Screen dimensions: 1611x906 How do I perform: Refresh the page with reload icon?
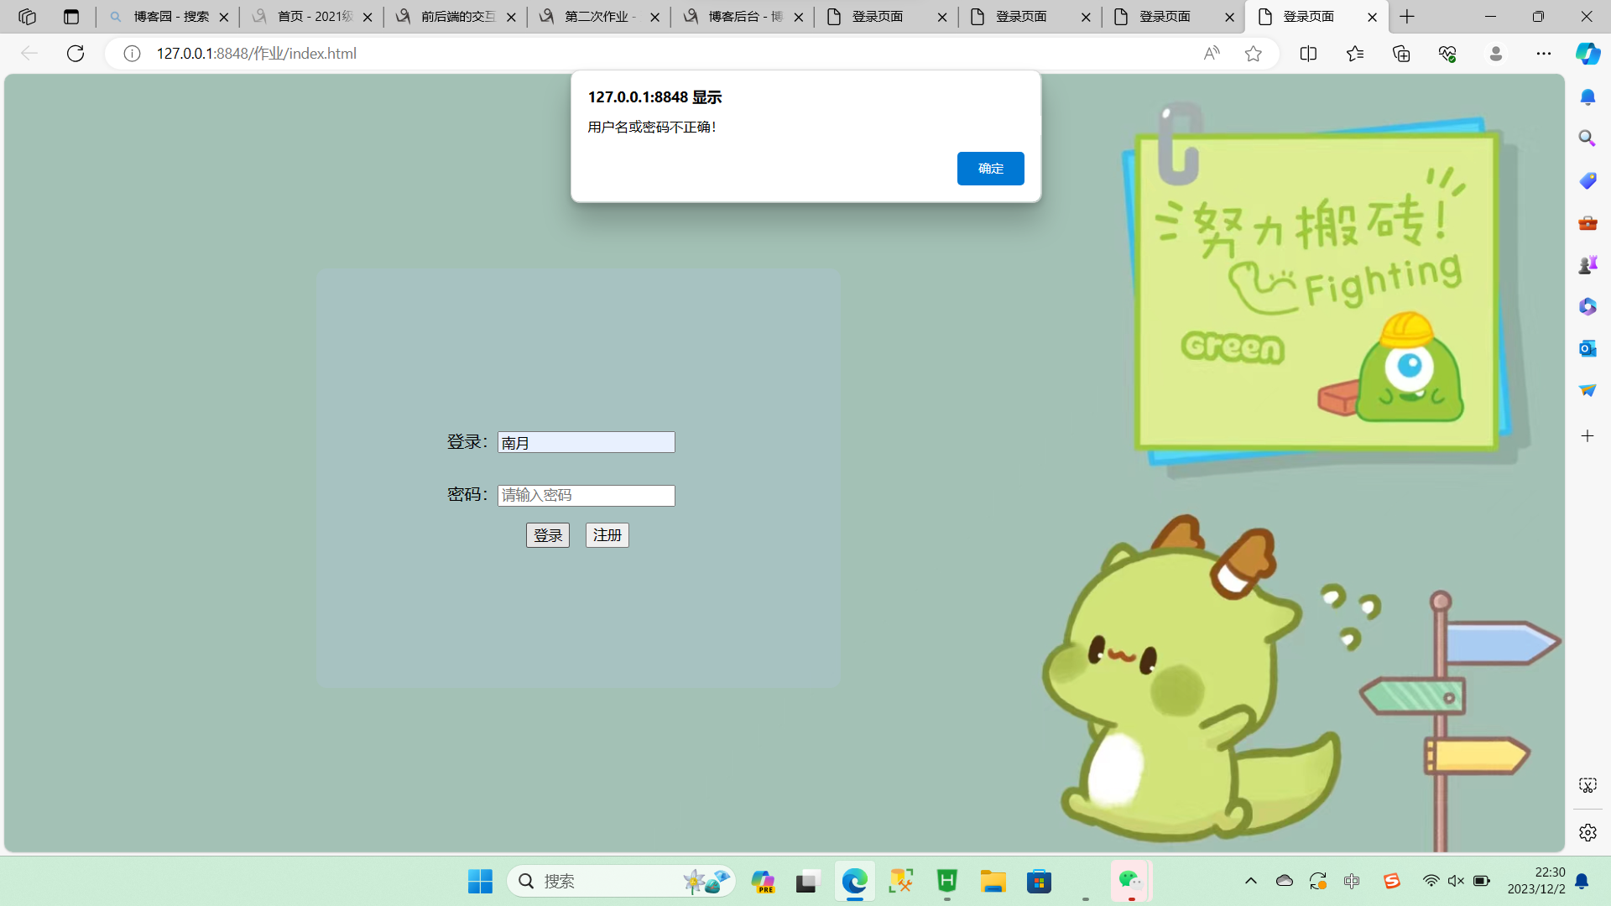(x=76, y=54)
